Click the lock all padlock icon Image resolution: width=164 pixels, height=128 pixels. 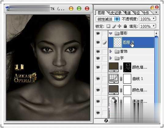125,26
